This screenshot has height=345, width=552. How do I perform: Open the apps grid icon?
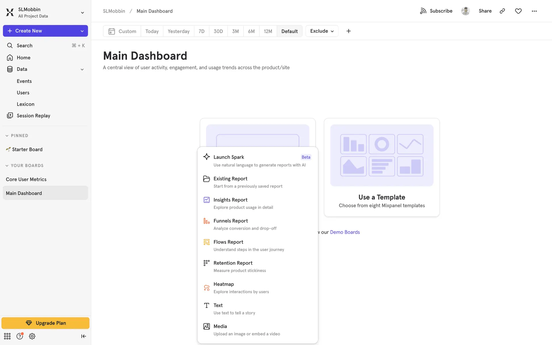coord(7,336)
